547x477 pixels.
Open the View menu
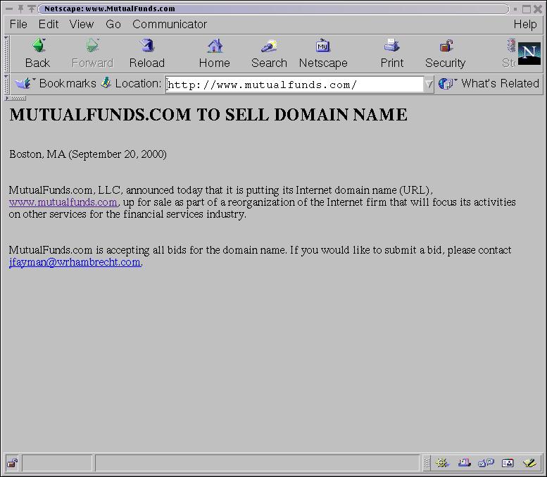coord(82,24)
